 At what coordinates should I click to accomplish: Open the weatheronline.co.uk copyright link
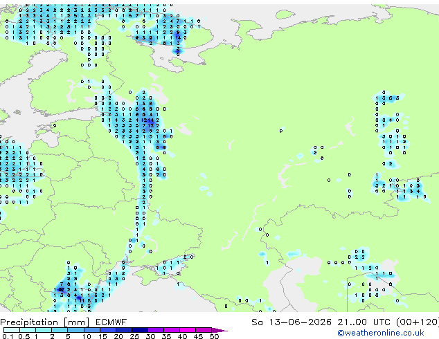pyautogui.click(x=381, y=333)
